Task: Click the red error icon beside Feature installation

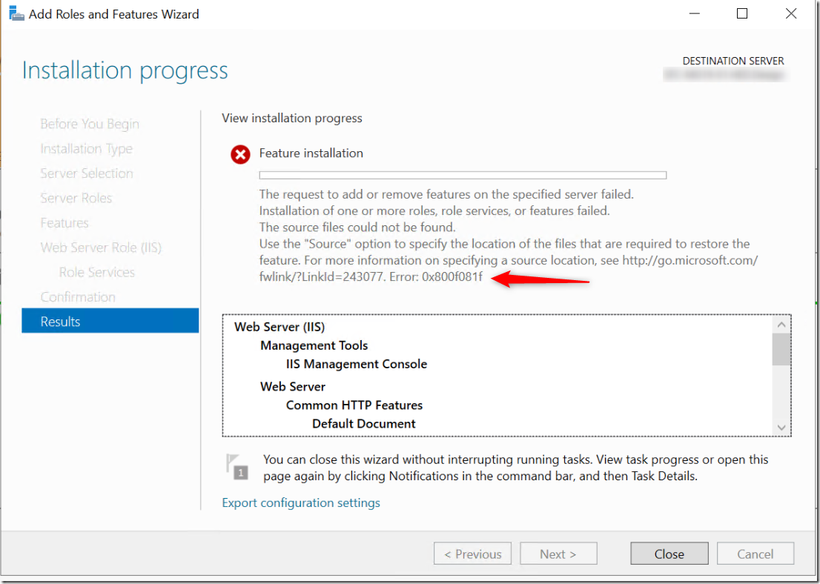Action: (x=239, y=155)
